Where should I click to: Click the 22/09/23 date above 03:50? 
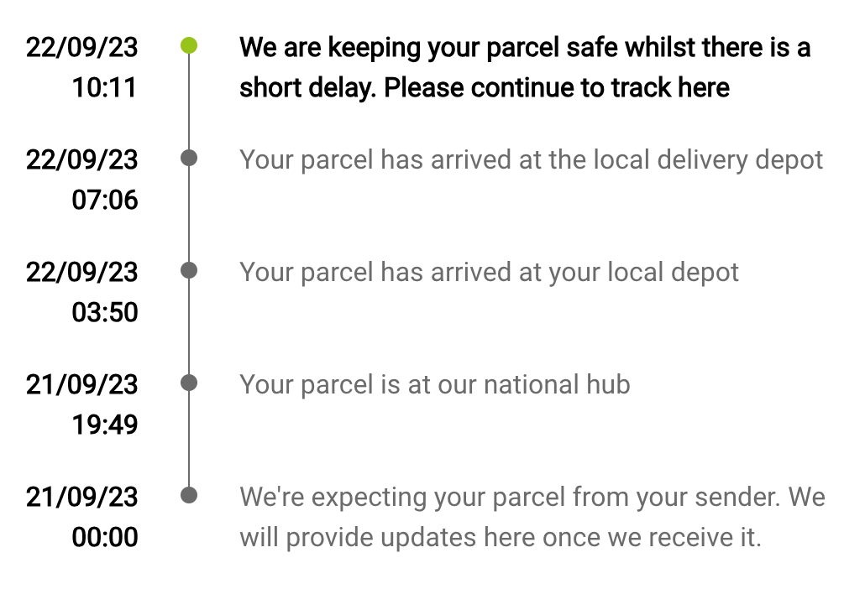tap(81, 272)
